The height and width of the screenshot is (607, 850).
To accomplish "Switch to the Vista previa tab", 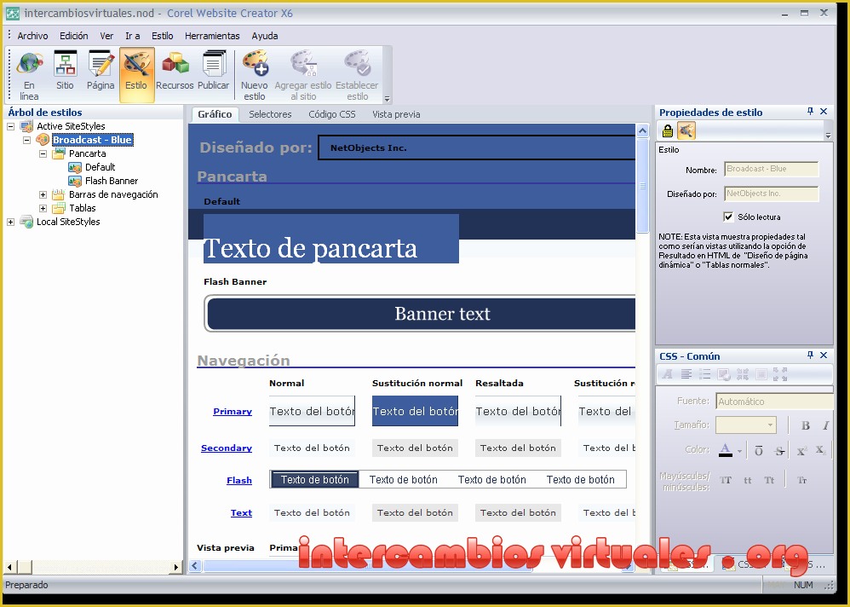I will 396,114.
